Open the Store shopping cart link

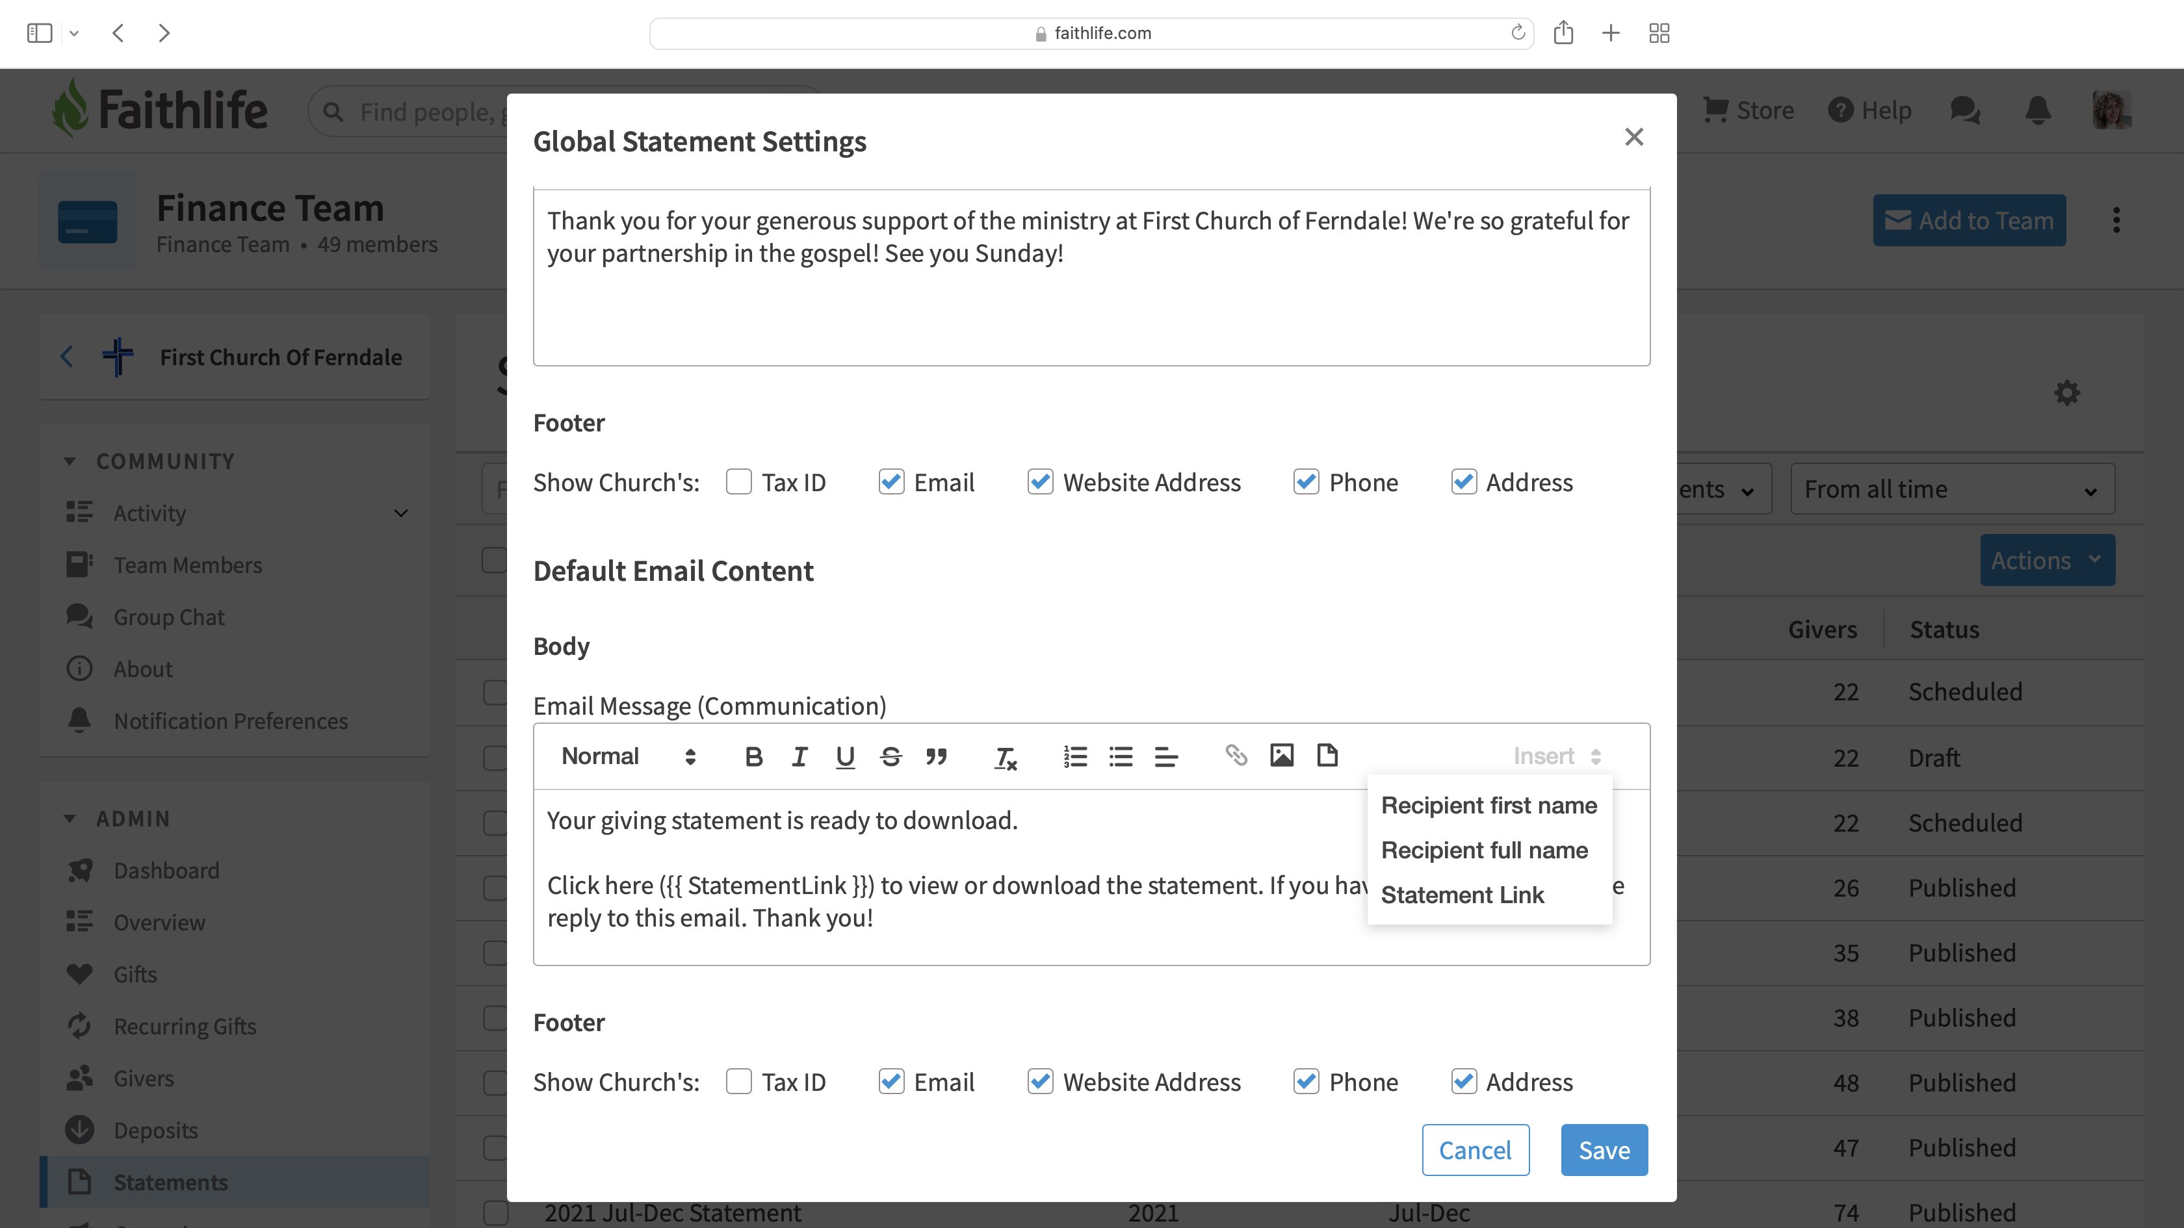click(1748, 110)
